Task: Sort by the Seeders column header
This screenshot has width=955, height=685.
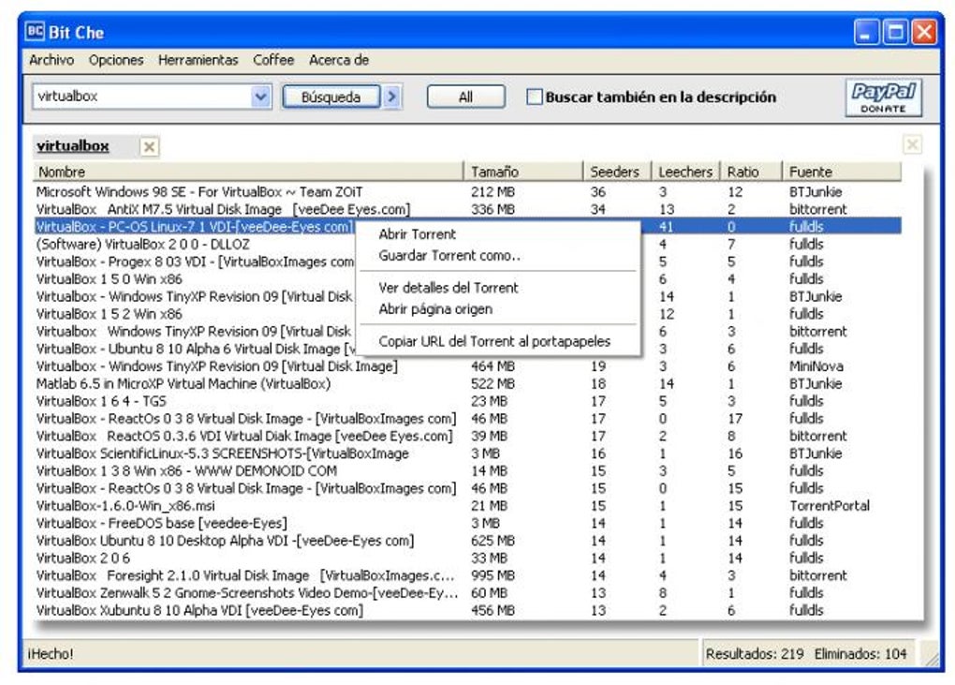Action: [618, 171]
